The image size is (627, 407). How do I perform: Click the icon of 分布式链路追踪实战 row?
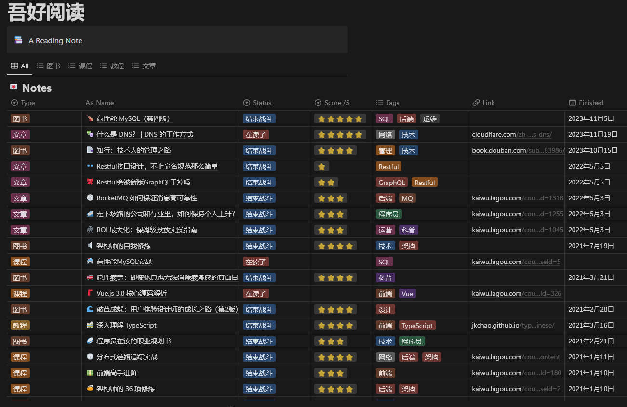90,357
